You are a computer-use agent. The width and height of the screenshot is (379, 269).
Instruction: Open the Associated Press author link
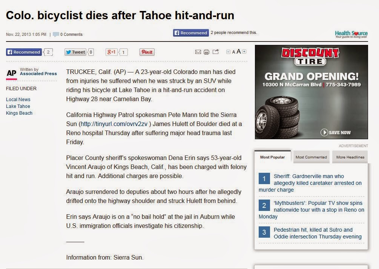point(38,74)
